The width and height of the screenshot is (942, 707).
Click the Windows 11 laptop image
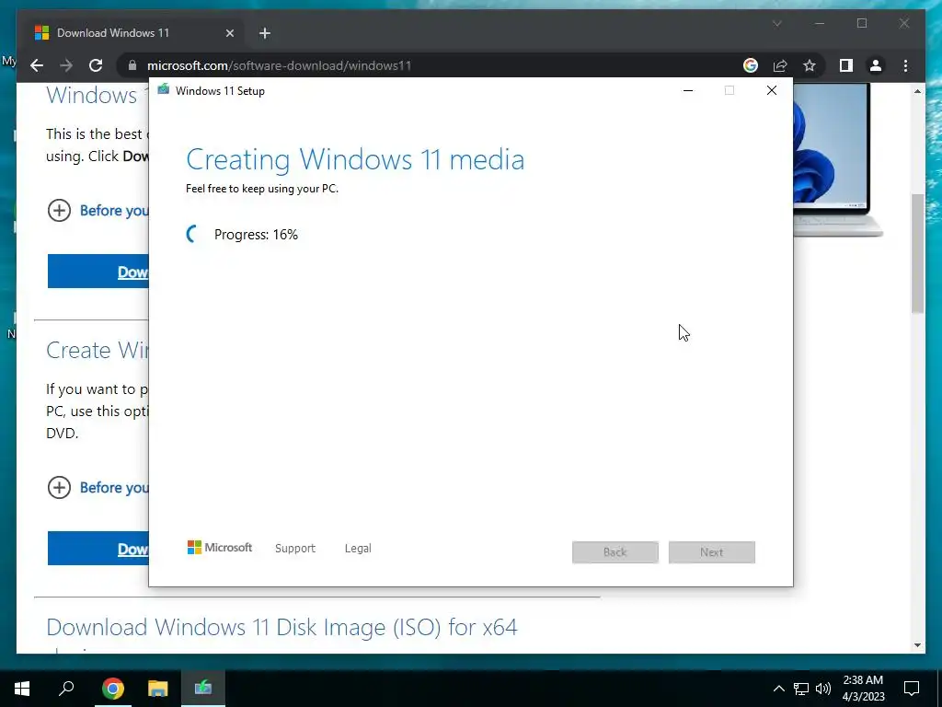point(837,159)
